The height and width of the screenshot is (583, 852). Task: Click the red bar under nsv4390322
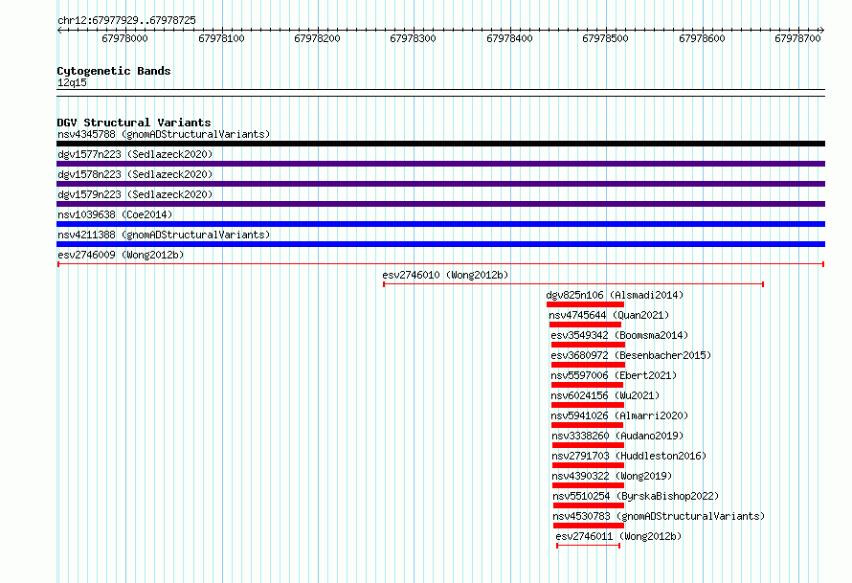[x=588, y=485]
